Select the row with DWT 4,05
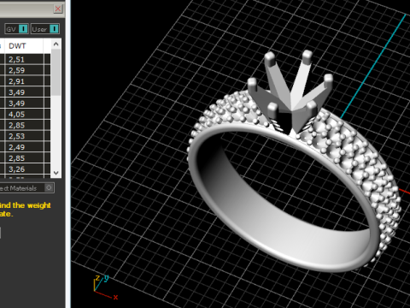The width and height of the screenshot is (410, 308). pyautogui.click(x=25, y=115)
